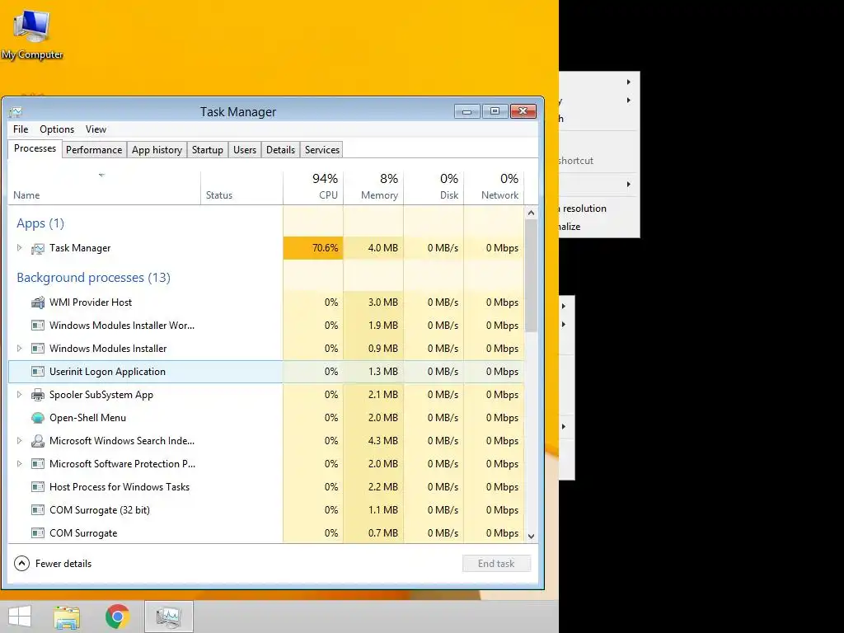Click Host Process for Windows Tasks icon
Viewport: 844px width, 633px height.
(x=38, y=487)
